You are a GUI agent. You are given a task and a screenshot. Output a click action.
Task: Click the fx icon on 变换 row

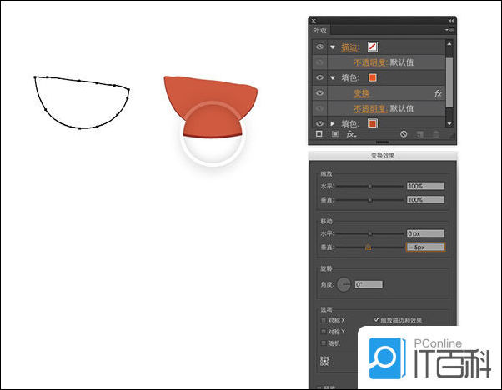point(439,94)
